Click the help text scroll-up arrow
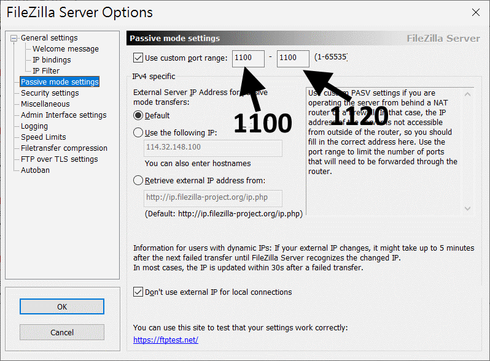Screen dimensions: 490x361 pyautogui.click(x=467, y=94)
